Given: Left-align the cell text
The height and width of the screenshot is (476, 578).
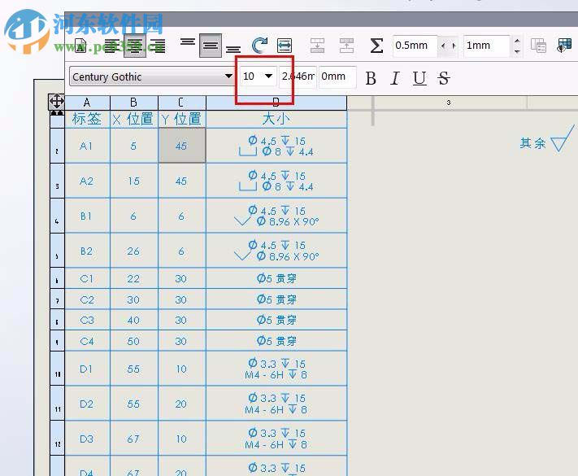Looking at the screenshot, I should tap(111, 46).
